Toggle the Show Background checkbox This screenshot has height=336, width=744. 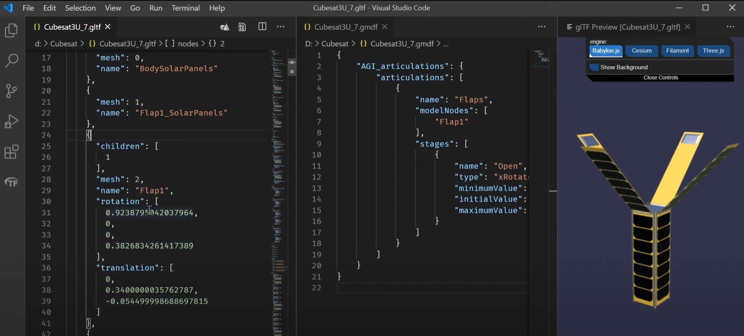coord(594,67)
